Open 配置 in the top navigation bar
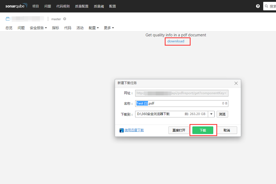 tap(112, 6)
